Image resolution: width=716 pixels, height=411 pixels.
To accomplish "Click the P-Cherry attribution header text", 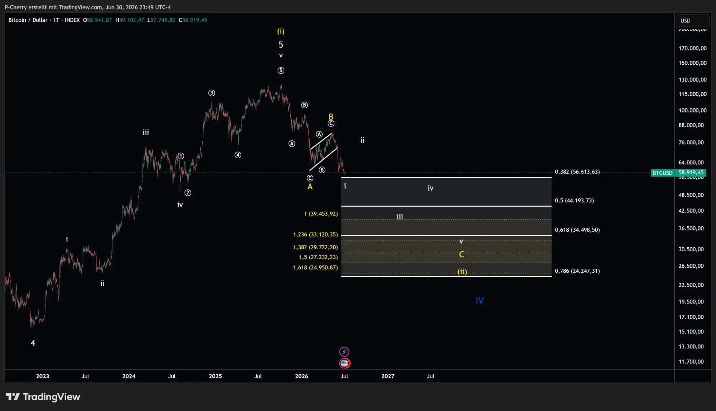I will [x=88, y=7].
